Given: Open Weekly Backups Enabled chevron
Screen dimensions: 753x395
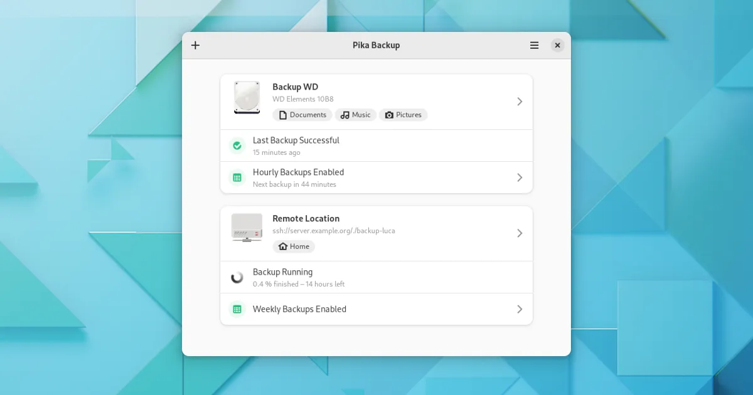Looking at the screenshot, I should tap(520, 309).
